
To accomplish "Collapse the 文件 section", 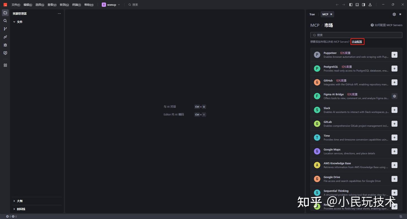I will 19,22.
